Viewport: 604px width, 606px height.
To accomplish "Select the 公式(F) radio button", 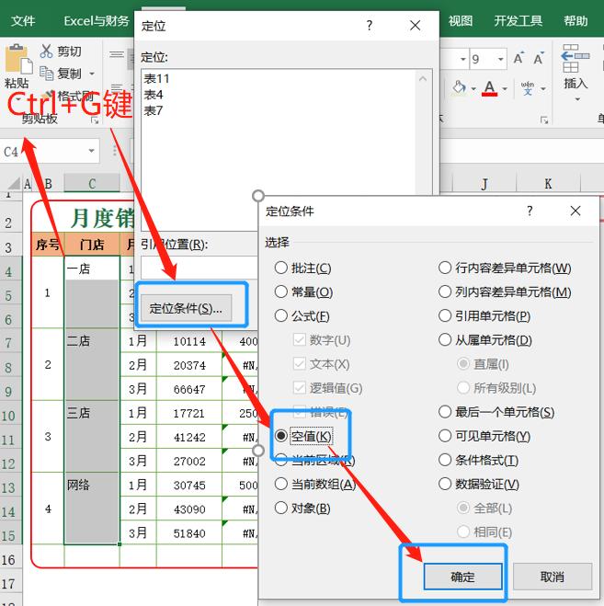I will click(281, 315).
